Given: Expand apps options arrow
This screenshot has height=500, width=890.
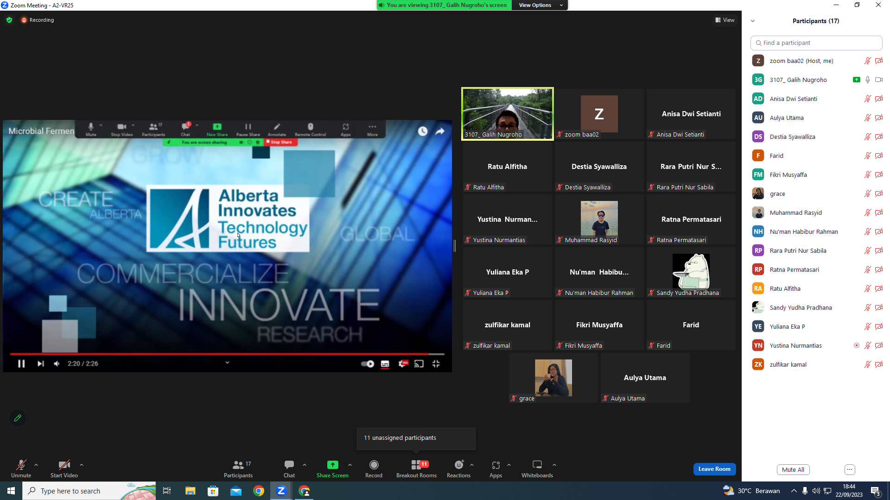Looking at the screenshot, I should [509, 465].
